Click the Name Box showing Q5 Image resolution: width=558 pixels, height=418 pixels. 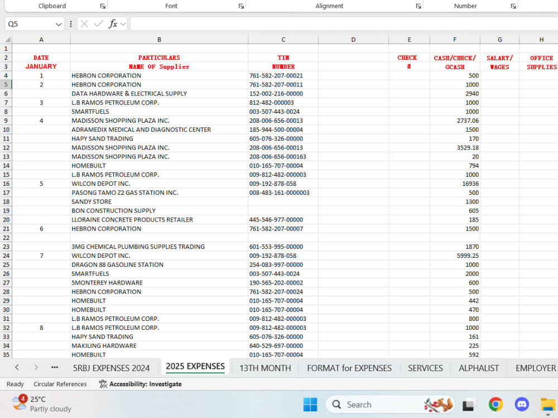tap(30, 24)
